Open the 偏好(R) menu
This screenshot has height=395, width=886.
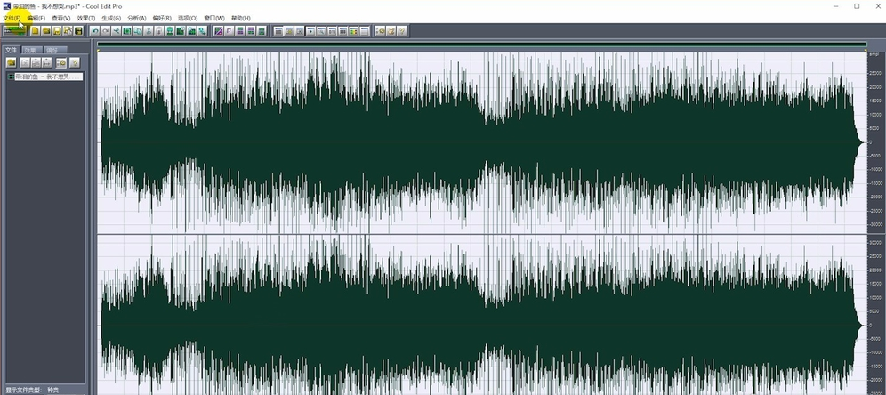pos(162,18)
